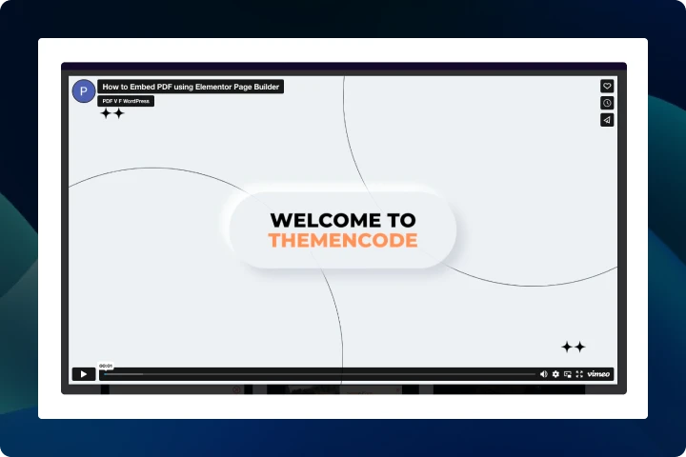686x457 pixels.
Task: Open 'How to Embed PDF using Elementor Page Builder' title
Action: 191,87
